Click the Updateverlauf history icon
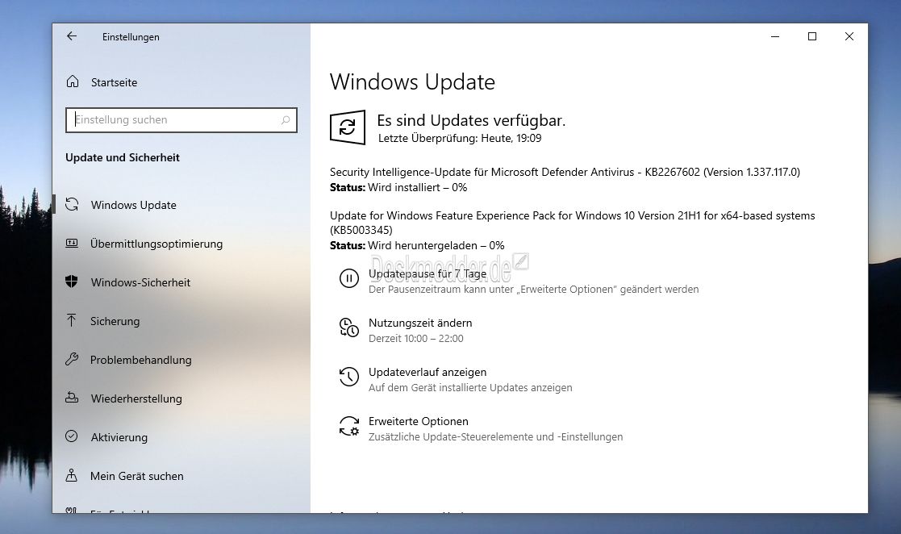The image size is (901, 534). 348,377
